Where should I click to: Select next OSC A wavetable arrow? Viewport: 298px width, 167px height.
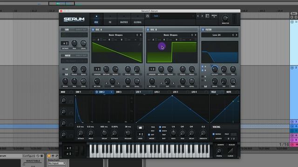click(x=141, y=35)
